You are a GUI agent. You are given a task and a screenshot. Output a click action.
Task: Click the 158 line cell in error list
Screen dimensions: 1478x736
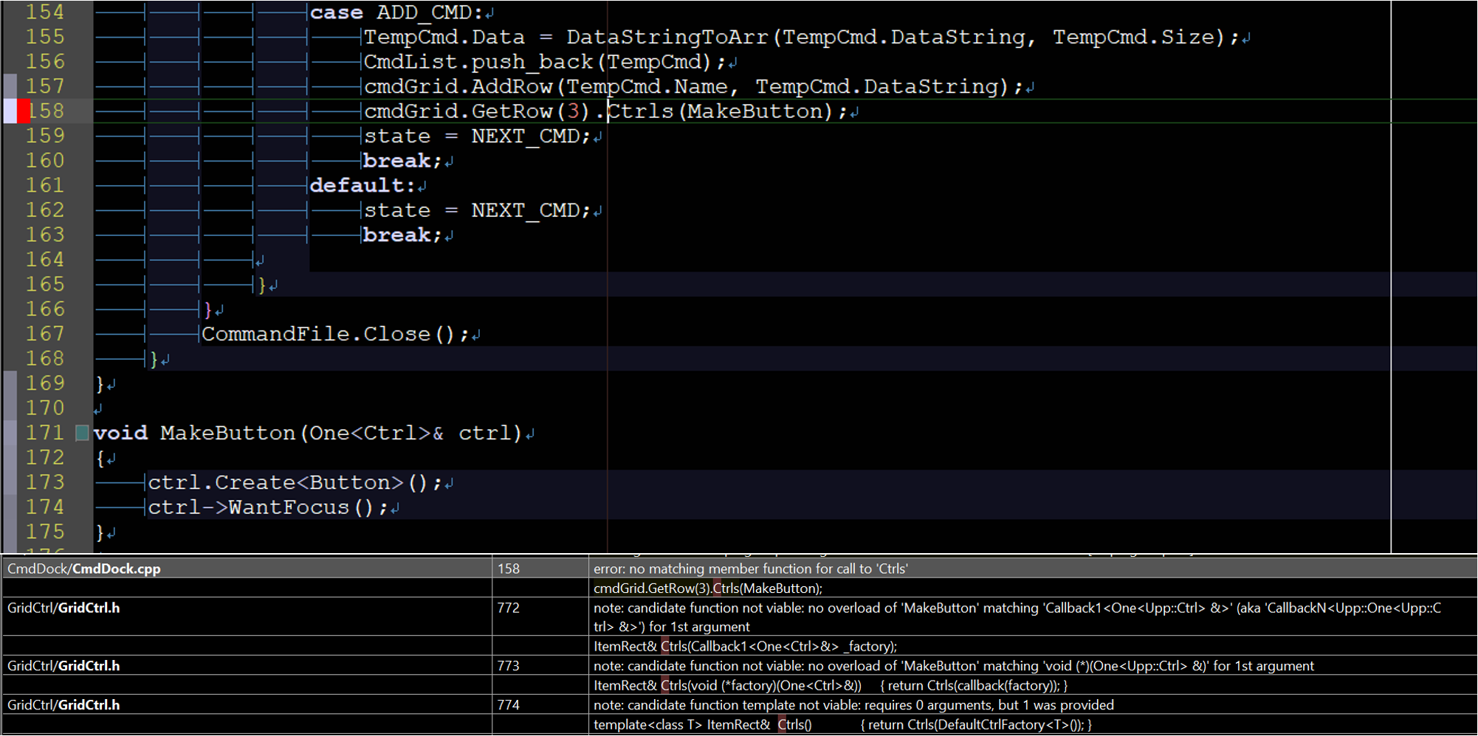point(509,569)
